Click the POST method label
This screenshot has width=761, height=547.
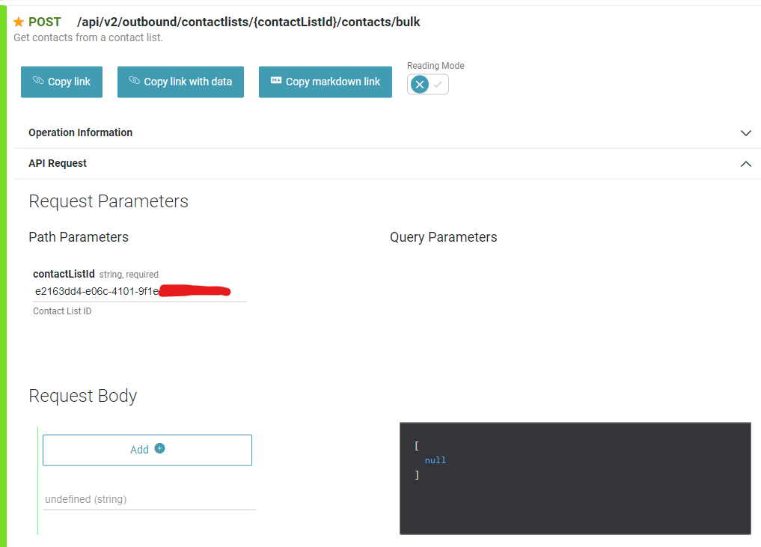pyautogui.click(x=45, y=22)
